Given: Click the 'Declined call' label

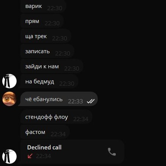Looking at the screenshot, I should [44, 147].
